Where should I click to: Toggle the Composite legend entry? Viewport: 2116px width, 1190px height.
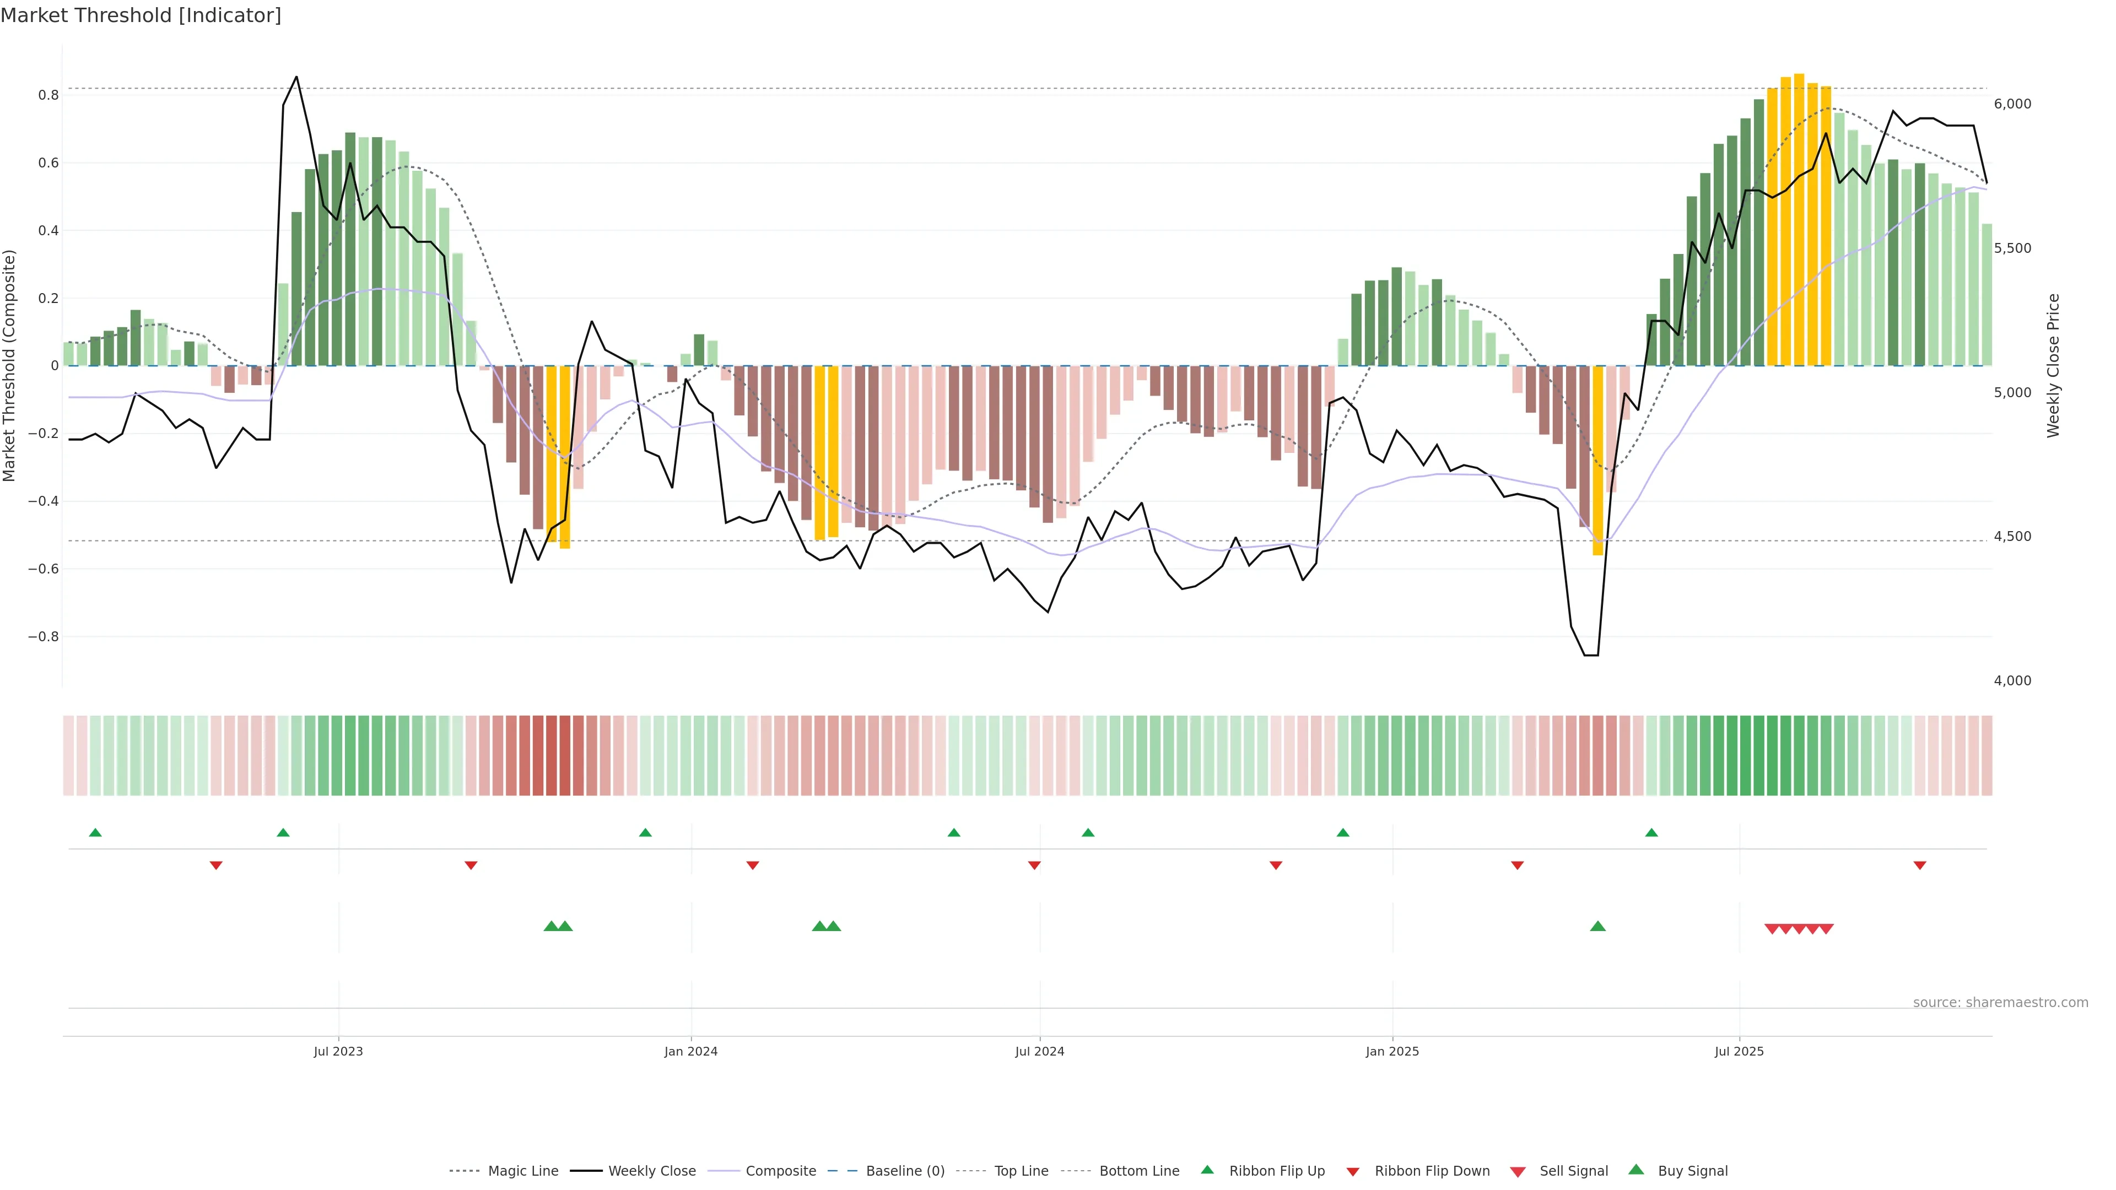(x=780, y=1171)
